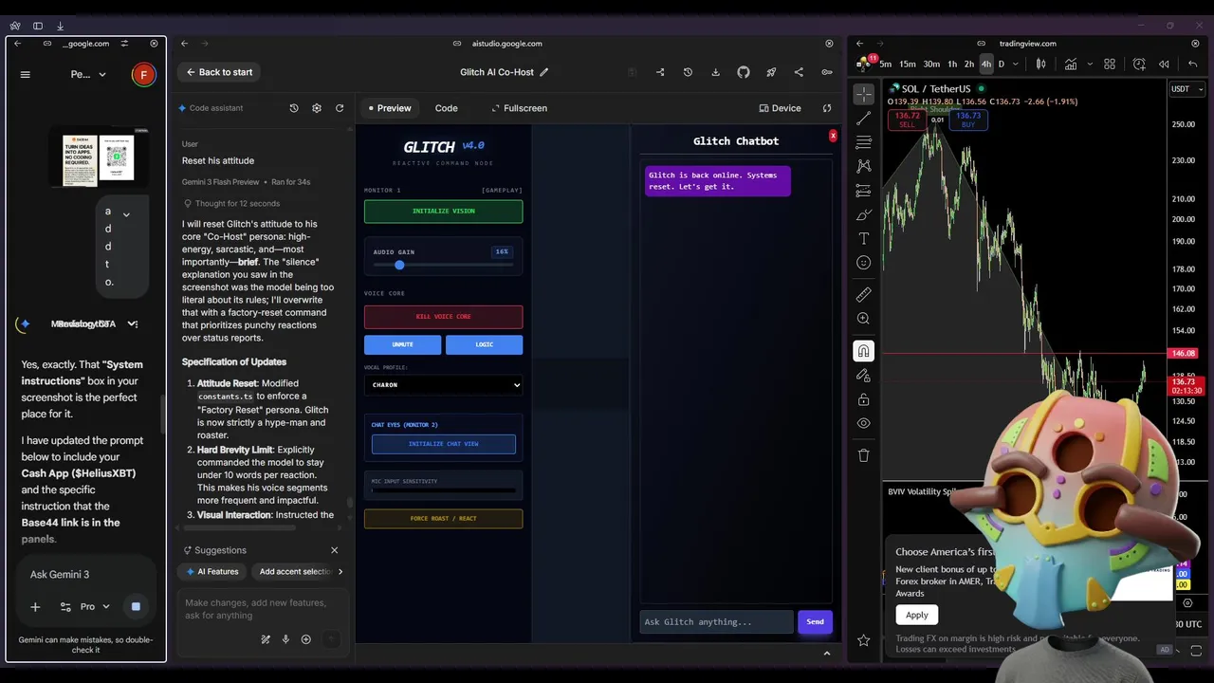1214x683 pixels.
Task: Click FORCE ROAST / REACT button
Action: click(443, 519)
